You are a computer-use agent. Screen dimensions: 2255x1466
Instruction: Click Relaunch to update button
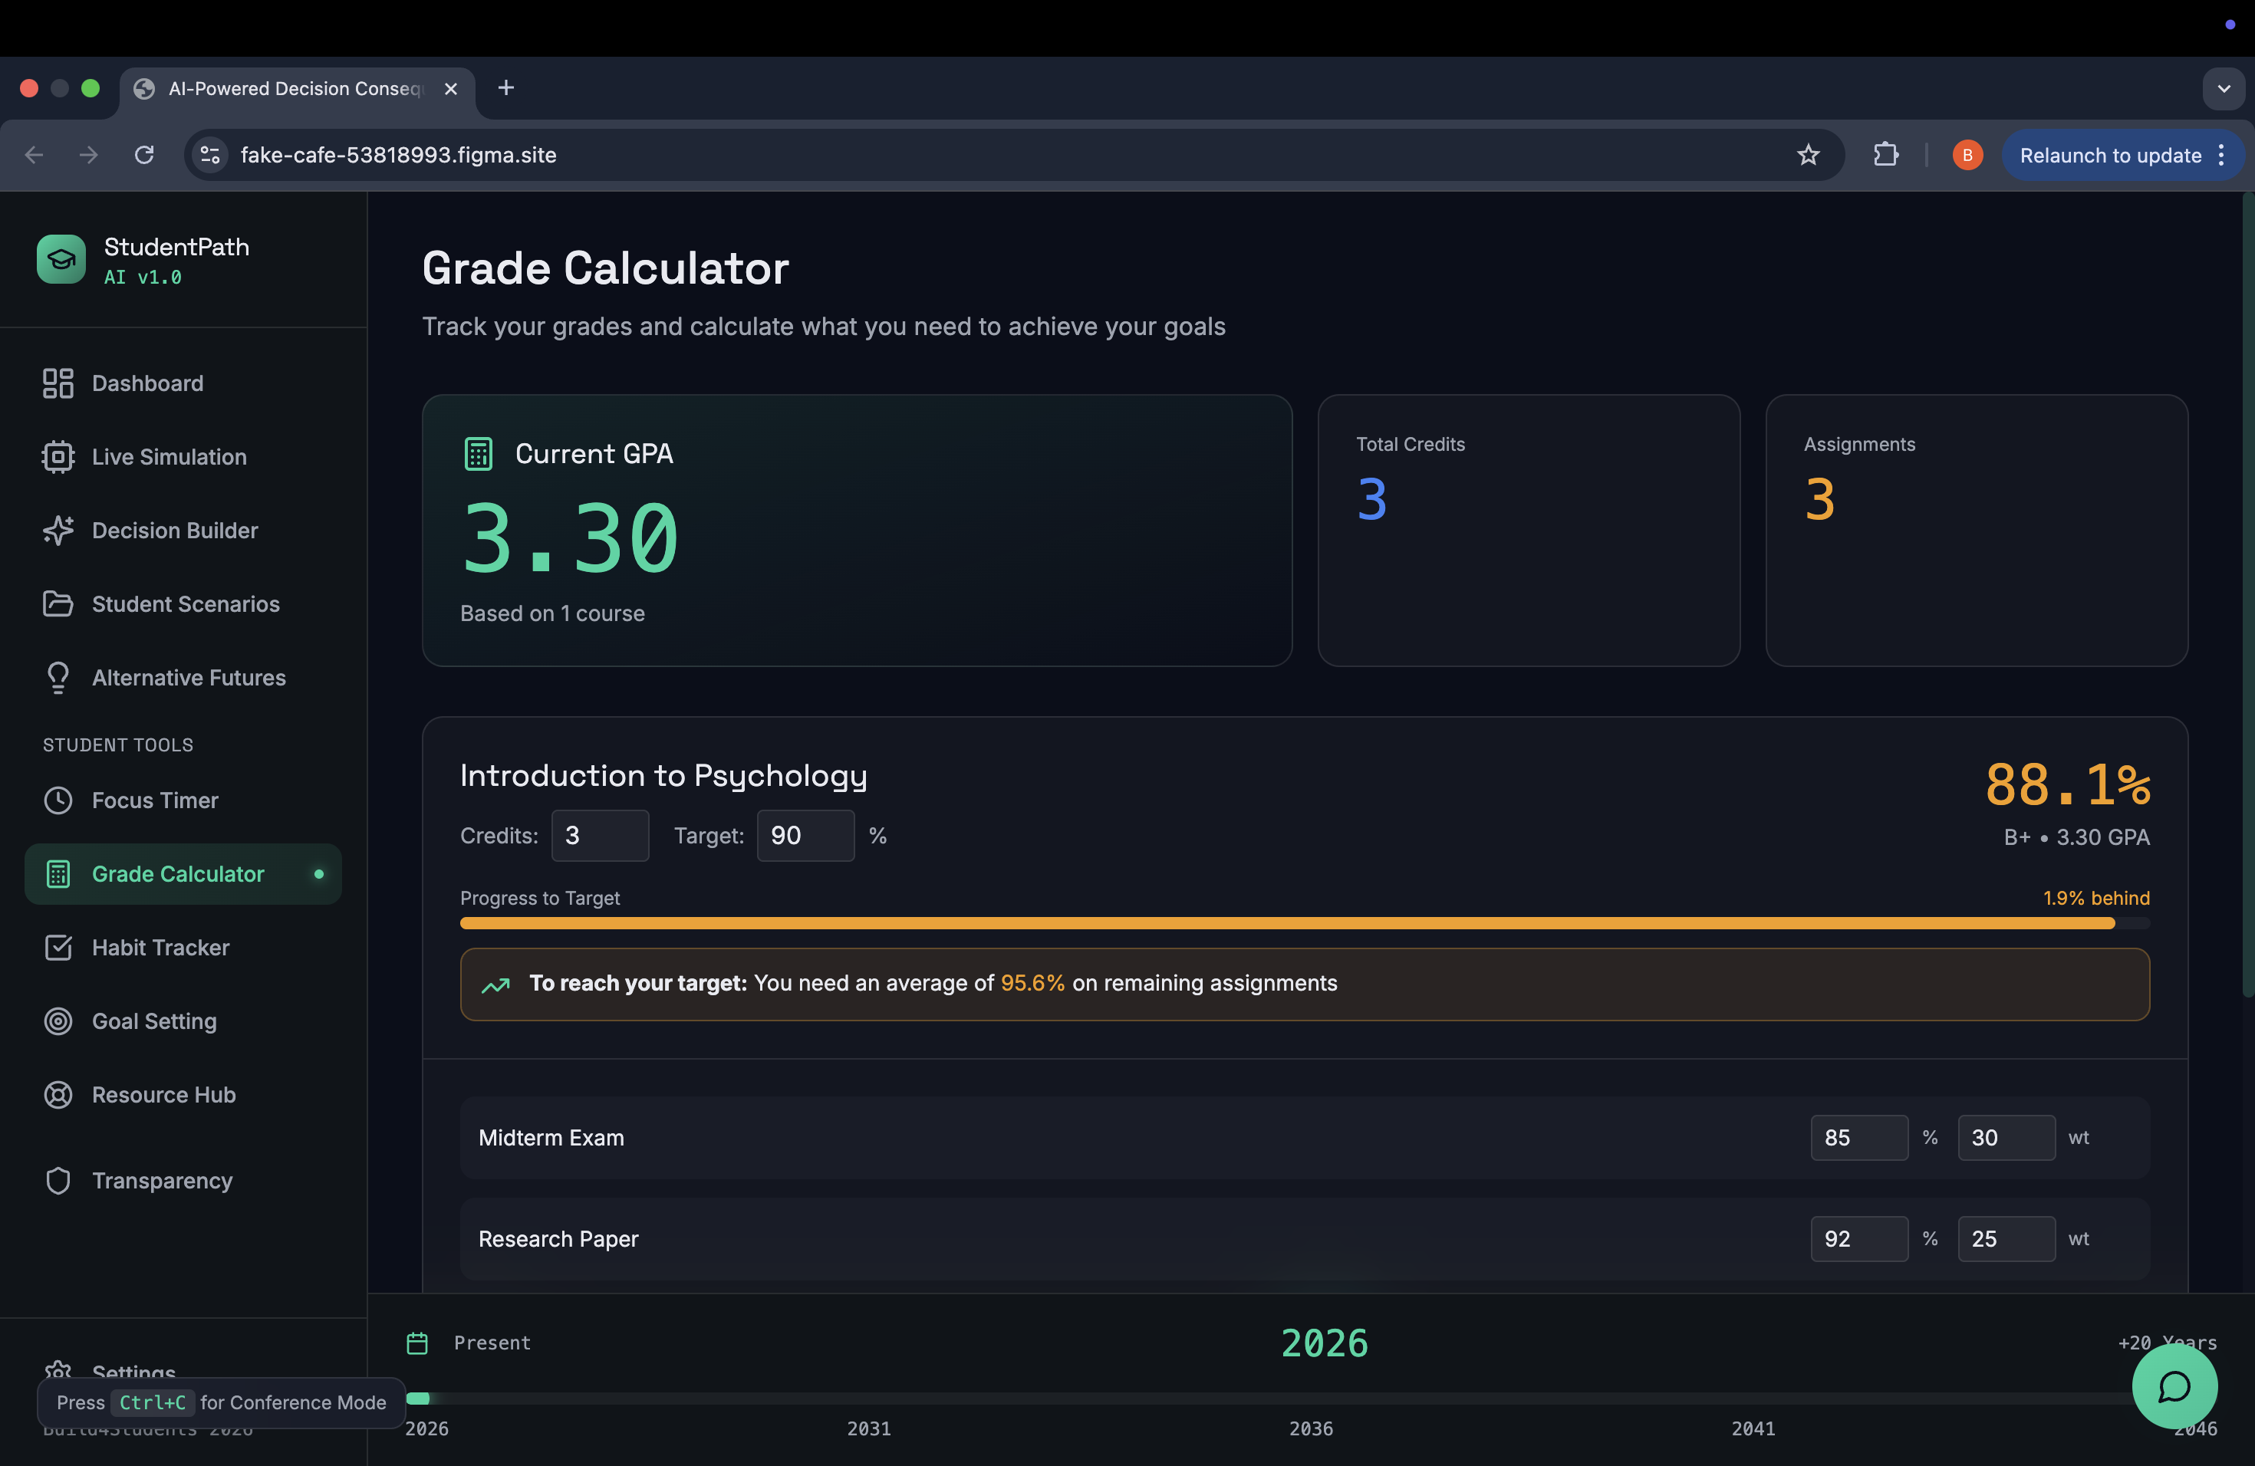pos(2109,156)
